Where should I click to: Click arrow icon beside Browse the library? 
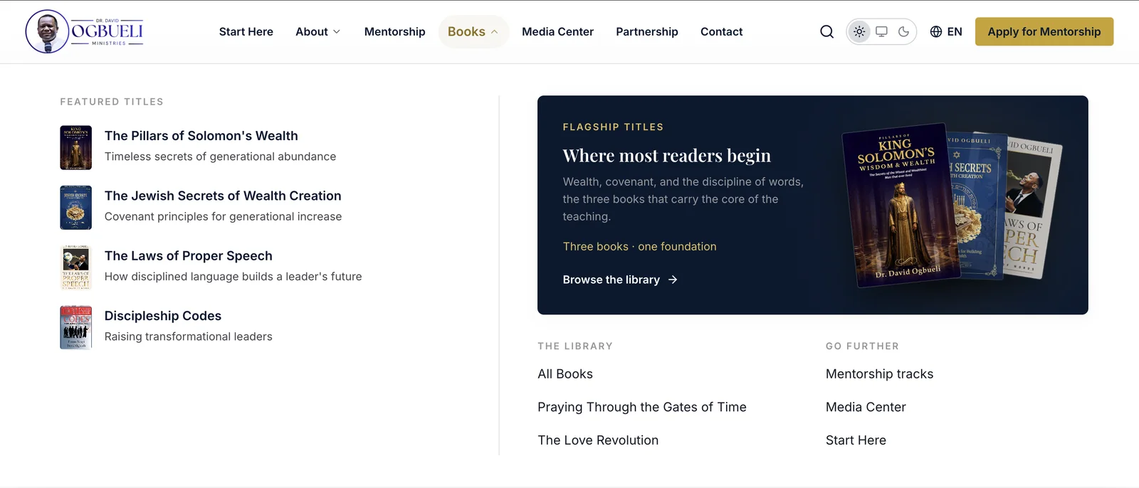673,280
